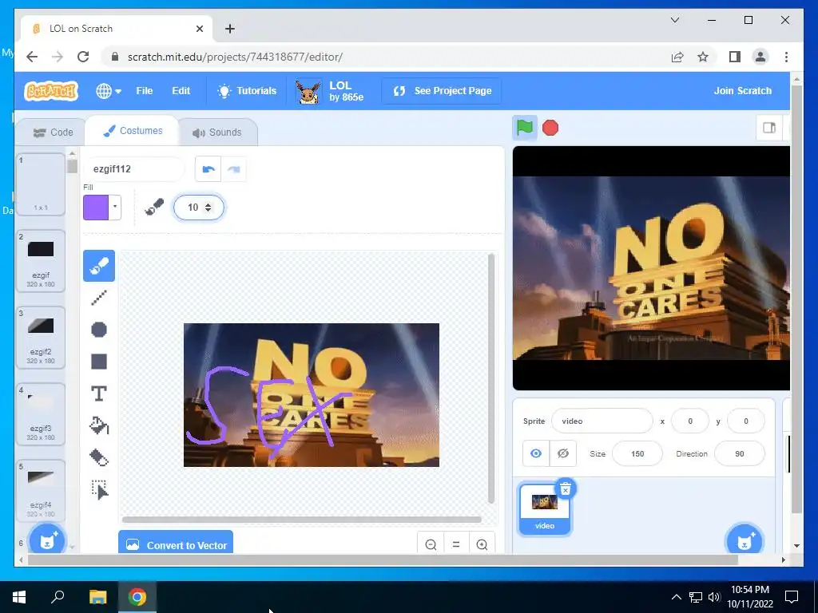
Task: Zoom in the costume canvas
Action: (482, 544)
